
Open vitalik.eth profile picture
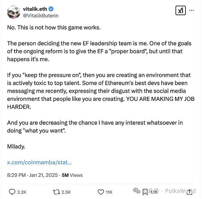(14, 12)
